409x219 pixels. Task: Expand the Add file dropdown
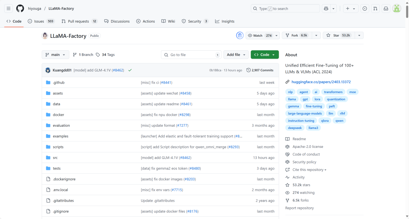(x=236, y=55)
